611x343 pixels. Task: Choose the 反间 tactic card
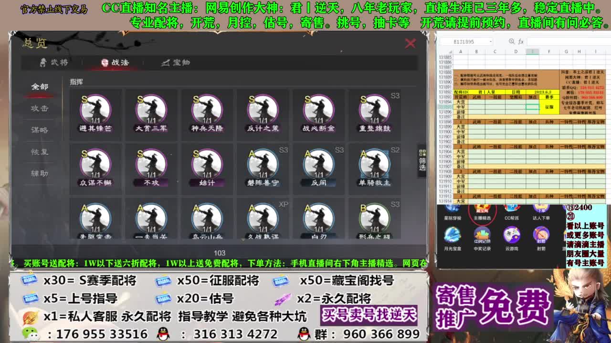[x=318, y=168]
